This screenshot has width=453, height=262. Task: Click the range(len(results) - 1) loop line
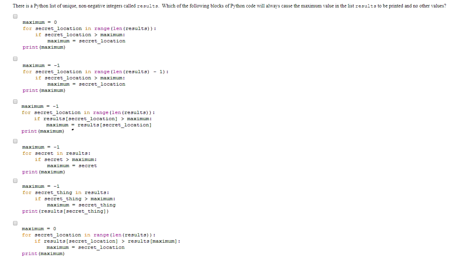95,72
